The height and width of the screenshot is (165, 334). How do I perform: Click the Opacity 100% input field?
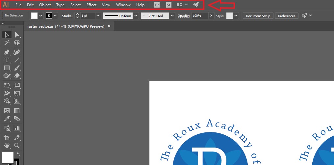200,16
